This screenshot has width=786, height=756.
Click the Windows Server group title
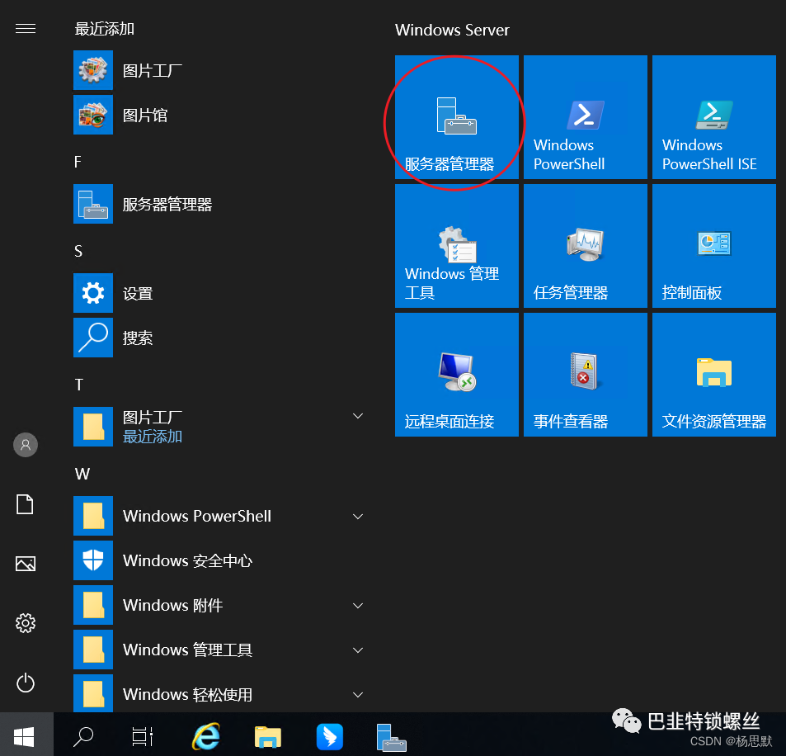pos(452,30)
